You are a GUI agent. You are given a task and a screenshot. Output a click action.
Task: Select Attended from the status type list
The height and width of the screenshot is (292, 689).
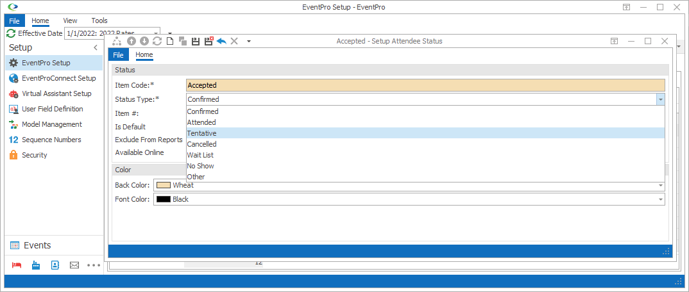pyautogui.click(x=425, y=122)
